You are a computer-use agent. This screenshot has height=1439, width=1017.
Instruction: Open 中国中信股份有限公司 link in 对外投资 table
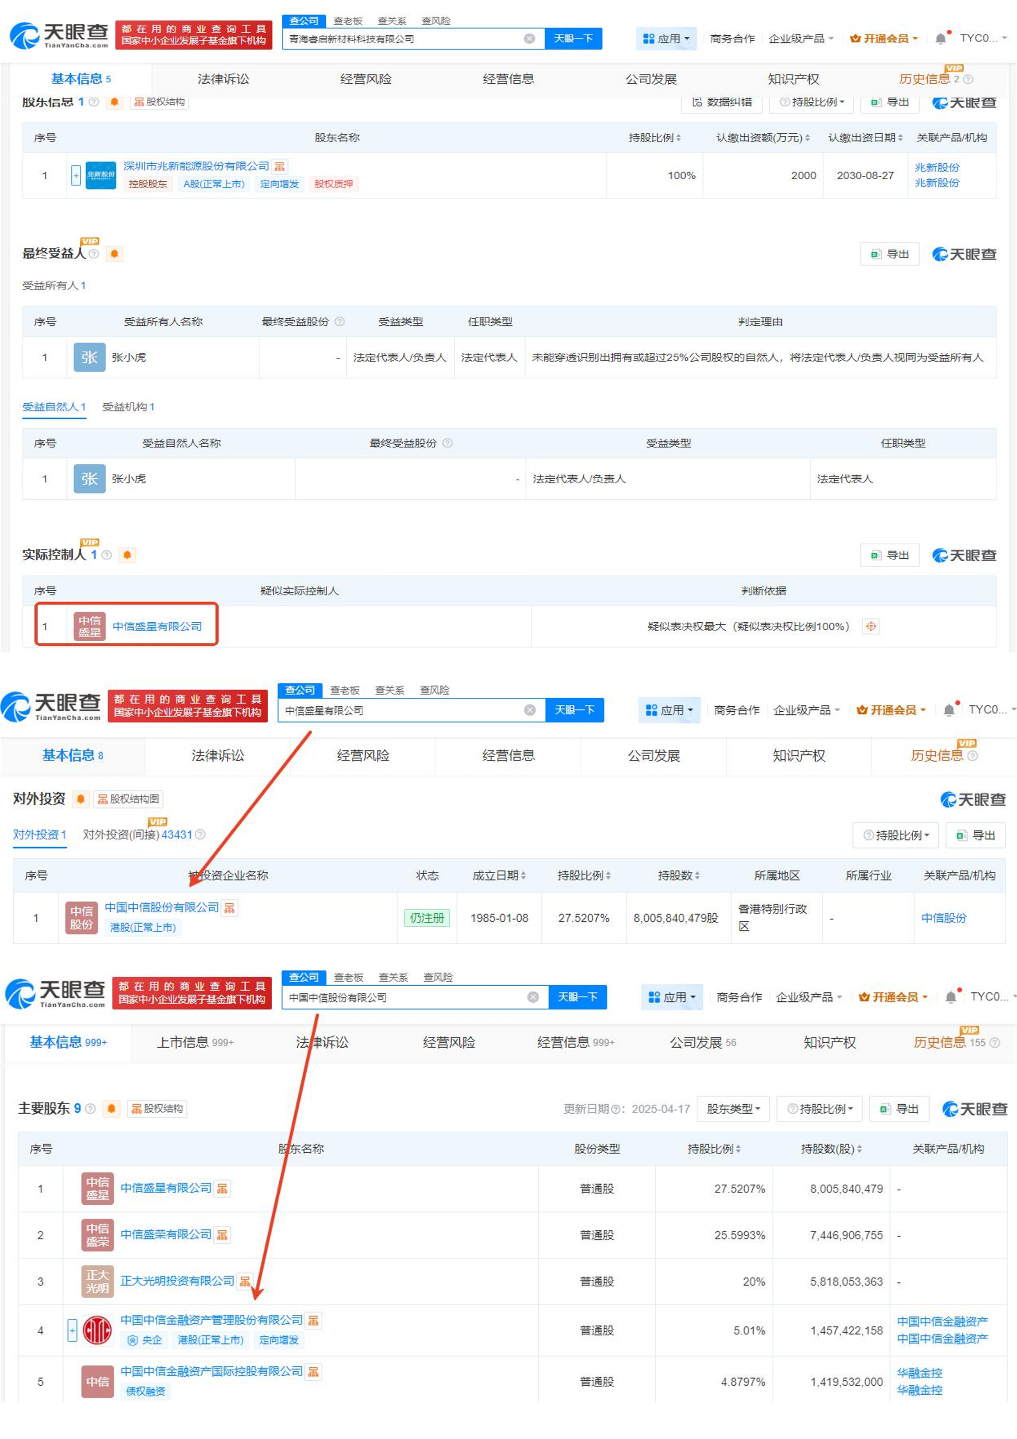(x=162, y=908)
